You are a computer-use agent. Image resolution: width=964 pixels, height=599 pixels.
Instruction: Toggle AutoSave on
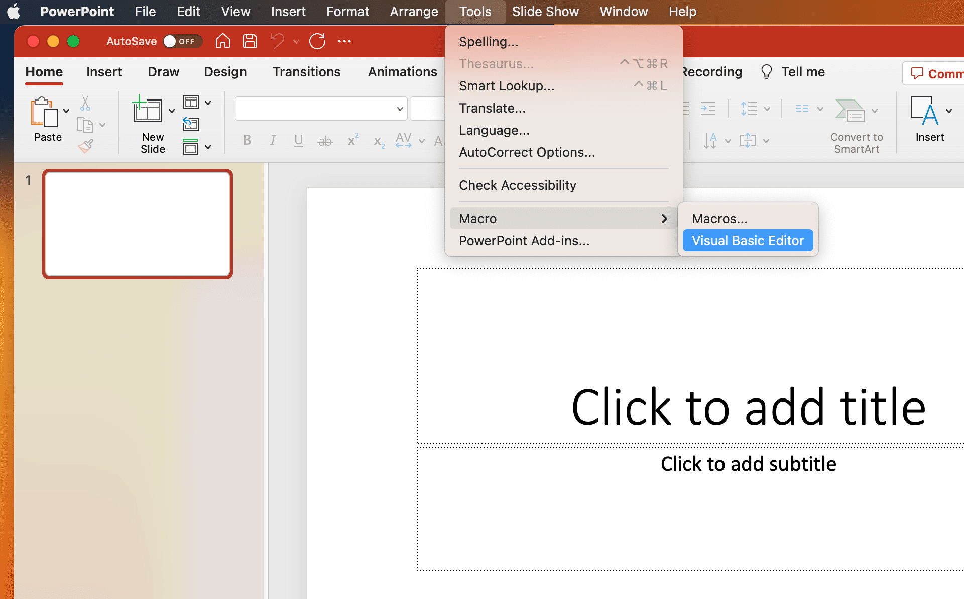point(183,41)
